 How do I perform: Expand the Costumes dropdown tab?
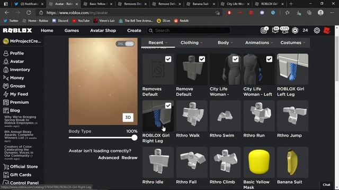pyautogui.click(x=293, y=43)
